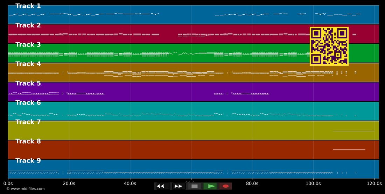This screenshot has width=385, height=194.
Task: Click the 100.0s time marker
Action: click(x=313, y=184)
